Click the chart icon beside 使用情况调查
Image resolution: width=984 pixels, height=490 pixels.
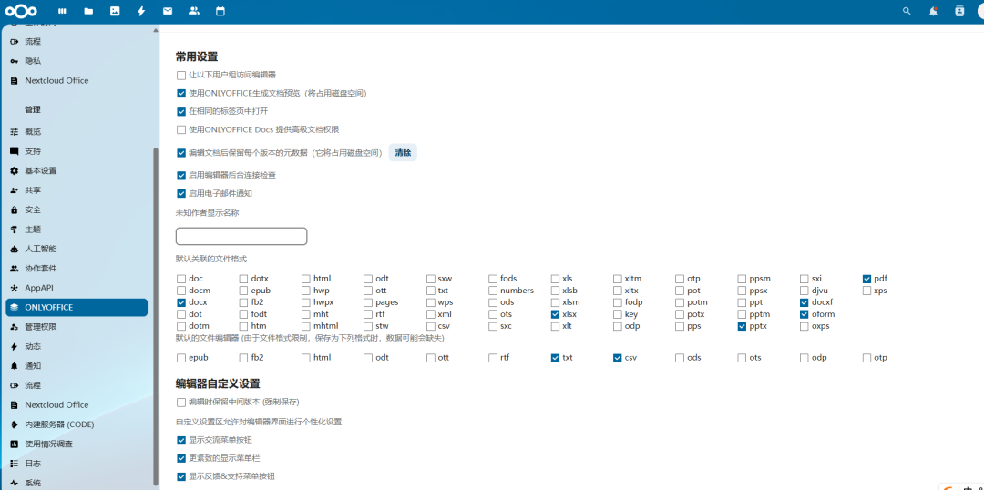click(x=14, y=444)
